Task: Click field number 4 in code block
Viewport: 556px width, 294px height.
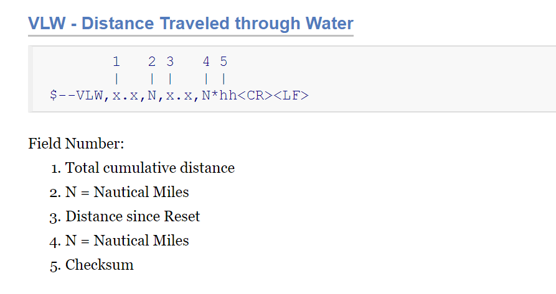Action: coord(206,62)
